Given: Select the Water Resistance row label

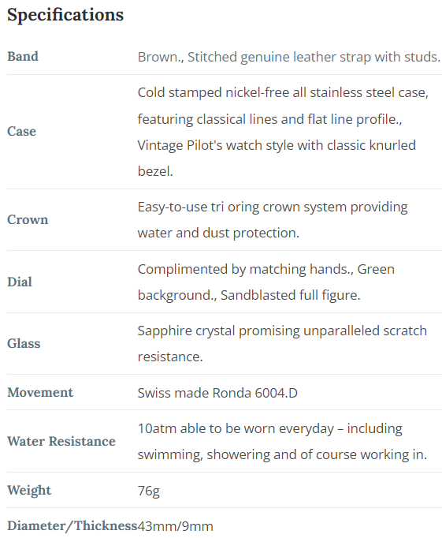Looking at the screenshot, I should [x=61, y=441].
